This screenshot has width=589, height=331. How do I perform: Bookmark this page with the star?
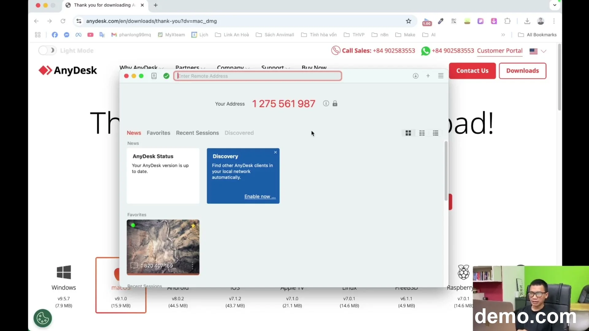[409, 21]
